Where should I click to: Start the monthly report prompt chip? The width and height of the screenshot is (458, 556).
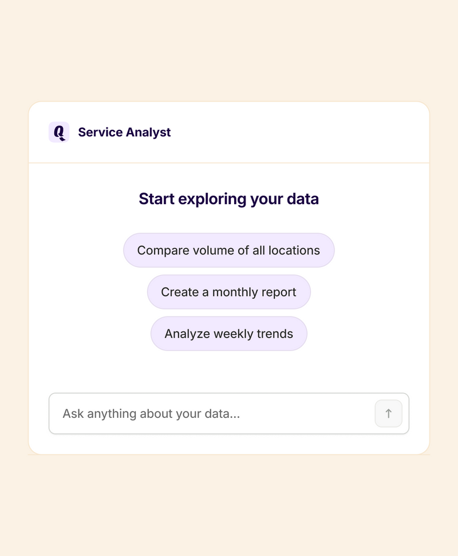click(229, 292)
